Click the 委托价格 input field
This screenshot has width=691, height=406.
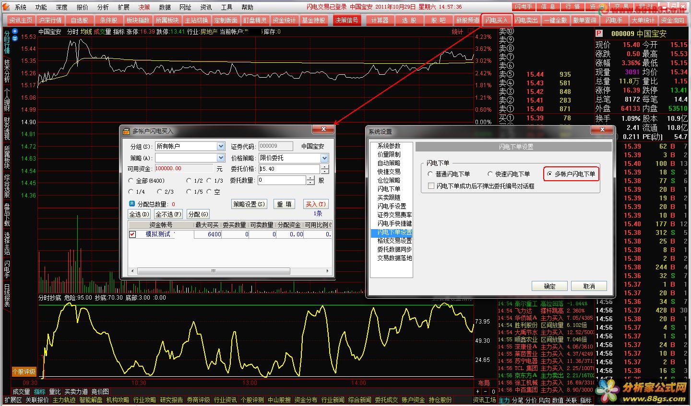(289, 169)
